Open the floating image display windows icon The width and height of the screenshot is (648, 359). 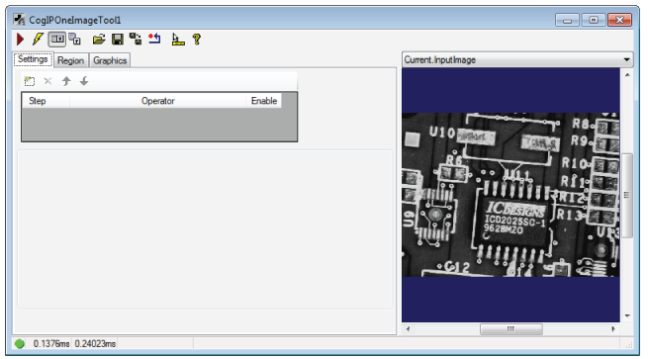pos(75,40)
